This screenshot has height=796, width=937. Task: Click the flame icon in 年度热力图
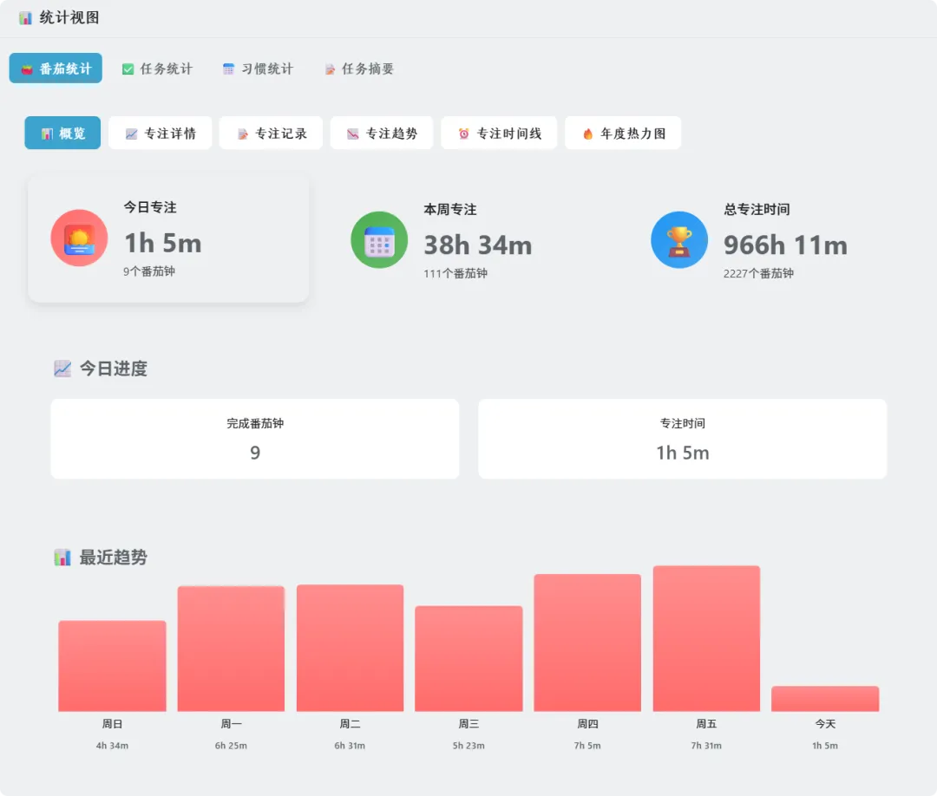point(588,134)
